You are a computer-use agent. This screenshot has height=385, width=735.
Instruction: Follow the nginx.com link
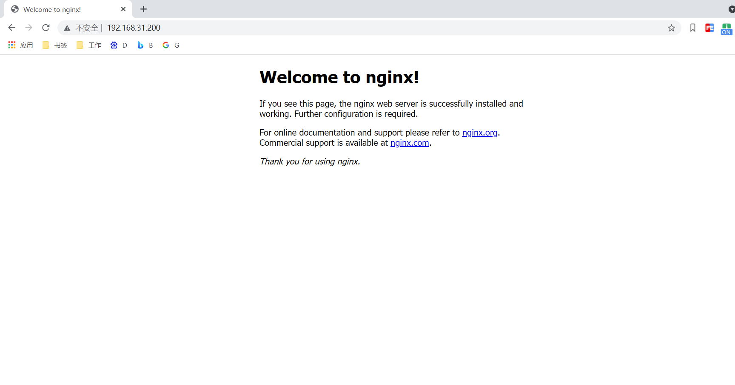click(x=410, y=143)
